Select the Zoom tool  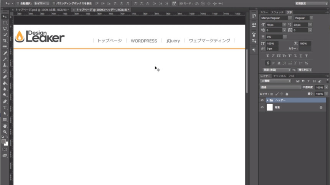click(5, 132)
